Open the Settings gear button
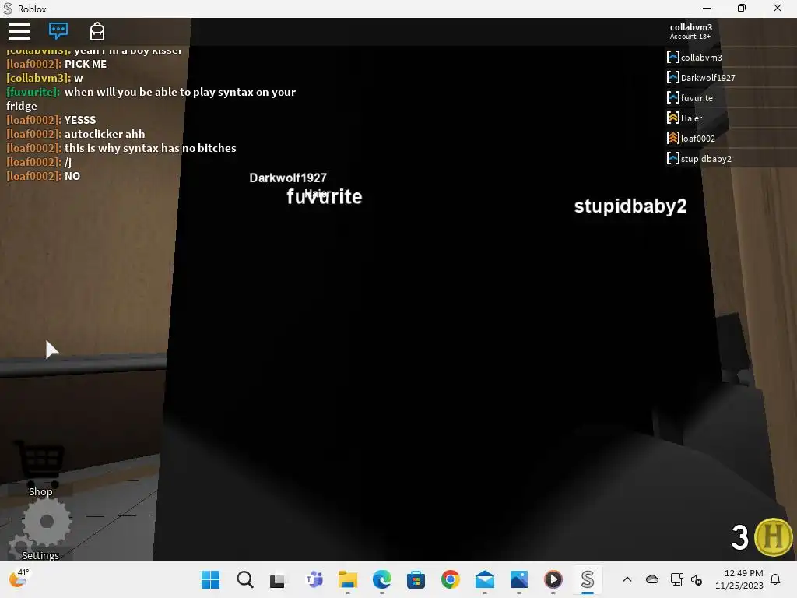 (x=40, y=530)
